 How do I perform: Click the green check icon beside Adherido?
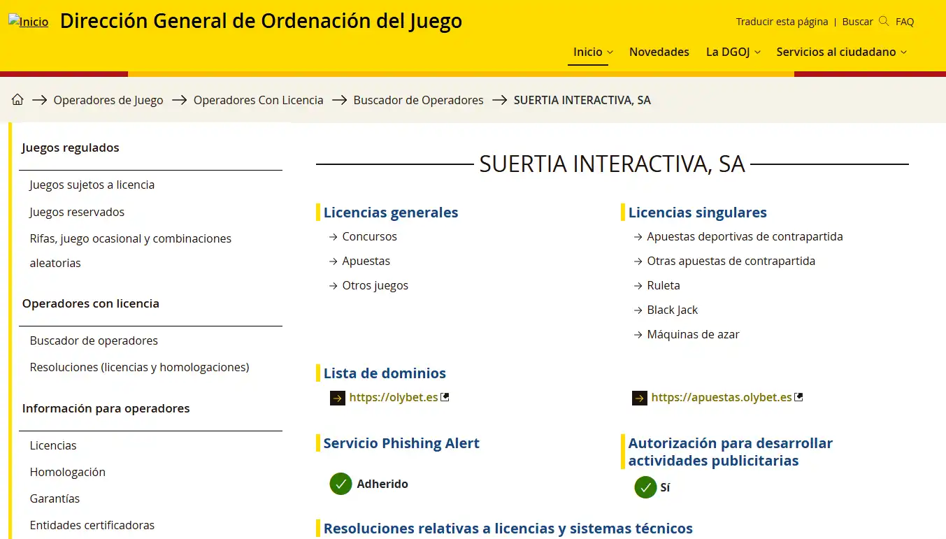point(341,484)
